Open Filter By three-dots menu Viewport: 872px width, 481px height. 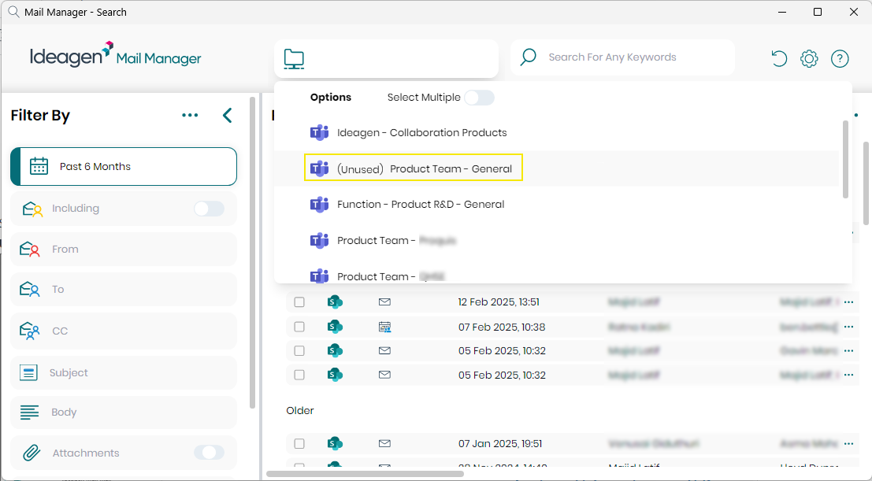point(190,116)
